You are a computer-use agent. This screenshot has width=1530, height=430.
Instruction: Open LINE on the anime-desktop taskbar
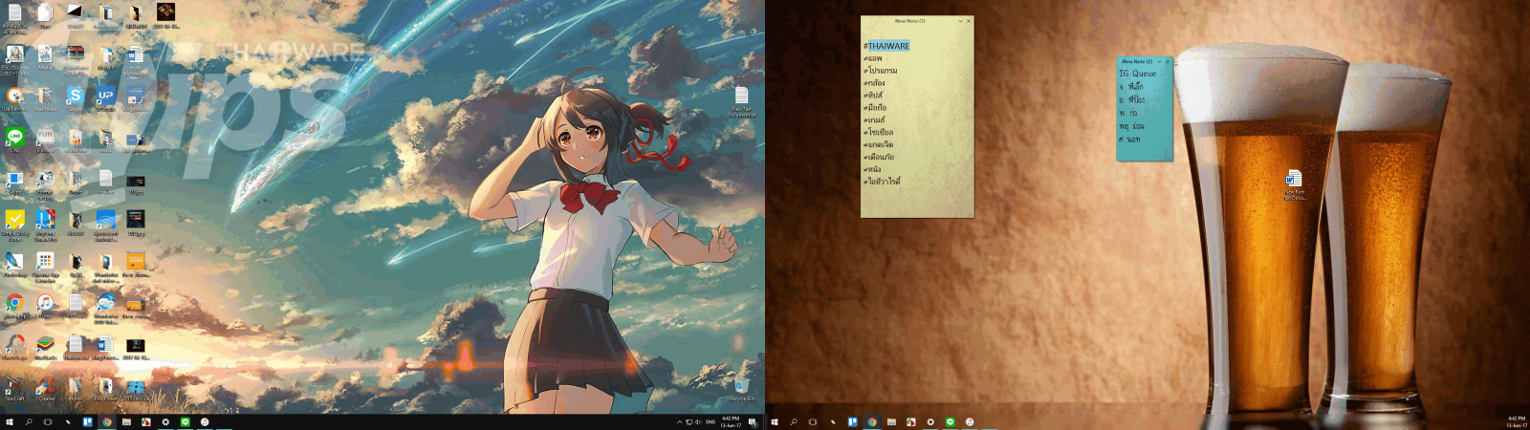pyautogui.click(x=186, y=421)
